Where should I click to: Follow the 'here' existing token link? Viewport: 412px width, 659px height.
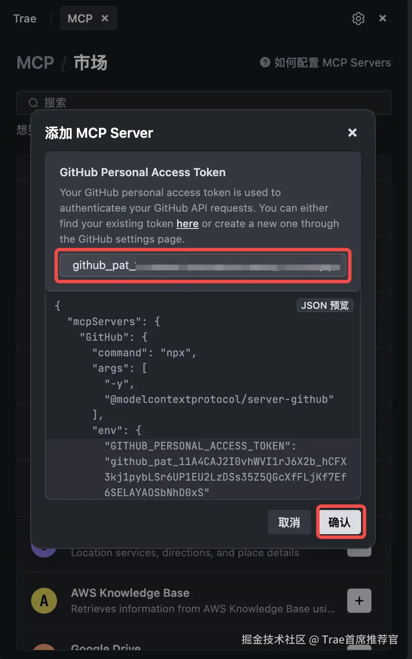187,224
